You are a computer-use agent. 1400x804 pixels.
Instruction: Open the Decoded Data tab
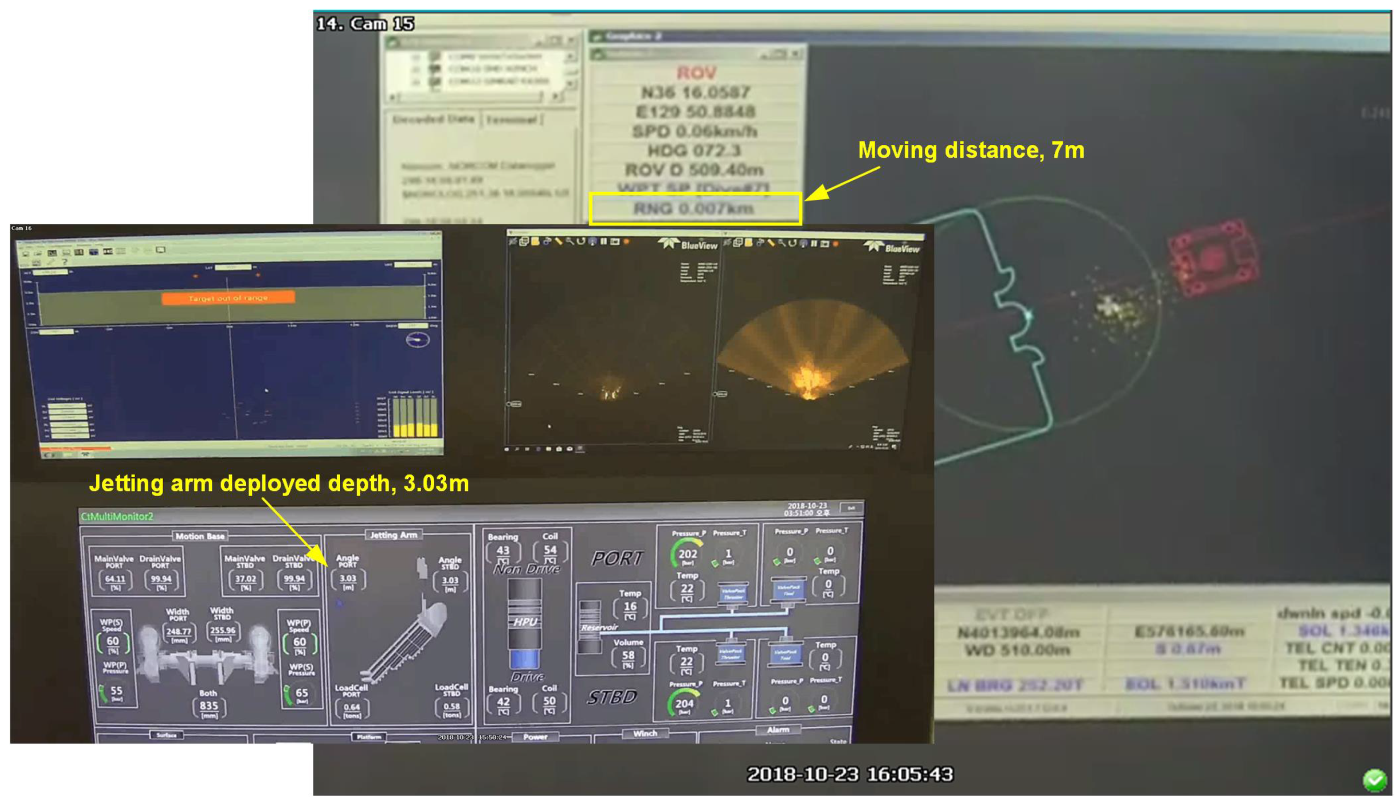[x=433, y=119]
